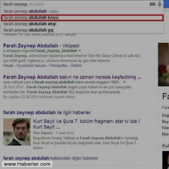Open 'Farah Zeynep Abdullah - Vikipedi' result

point(41,46)
